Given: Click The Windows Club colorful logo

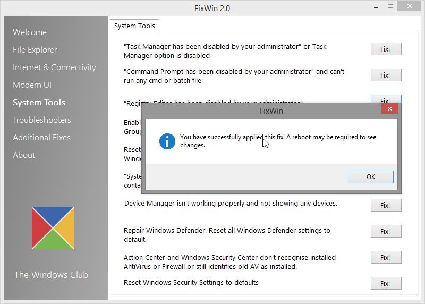Looking at the screenshot, I should (x=53, y=228).
